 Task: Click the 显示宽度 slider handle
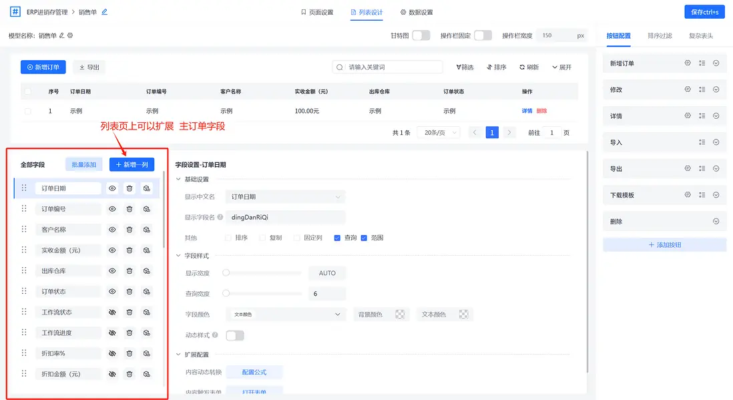pos(226,272)
